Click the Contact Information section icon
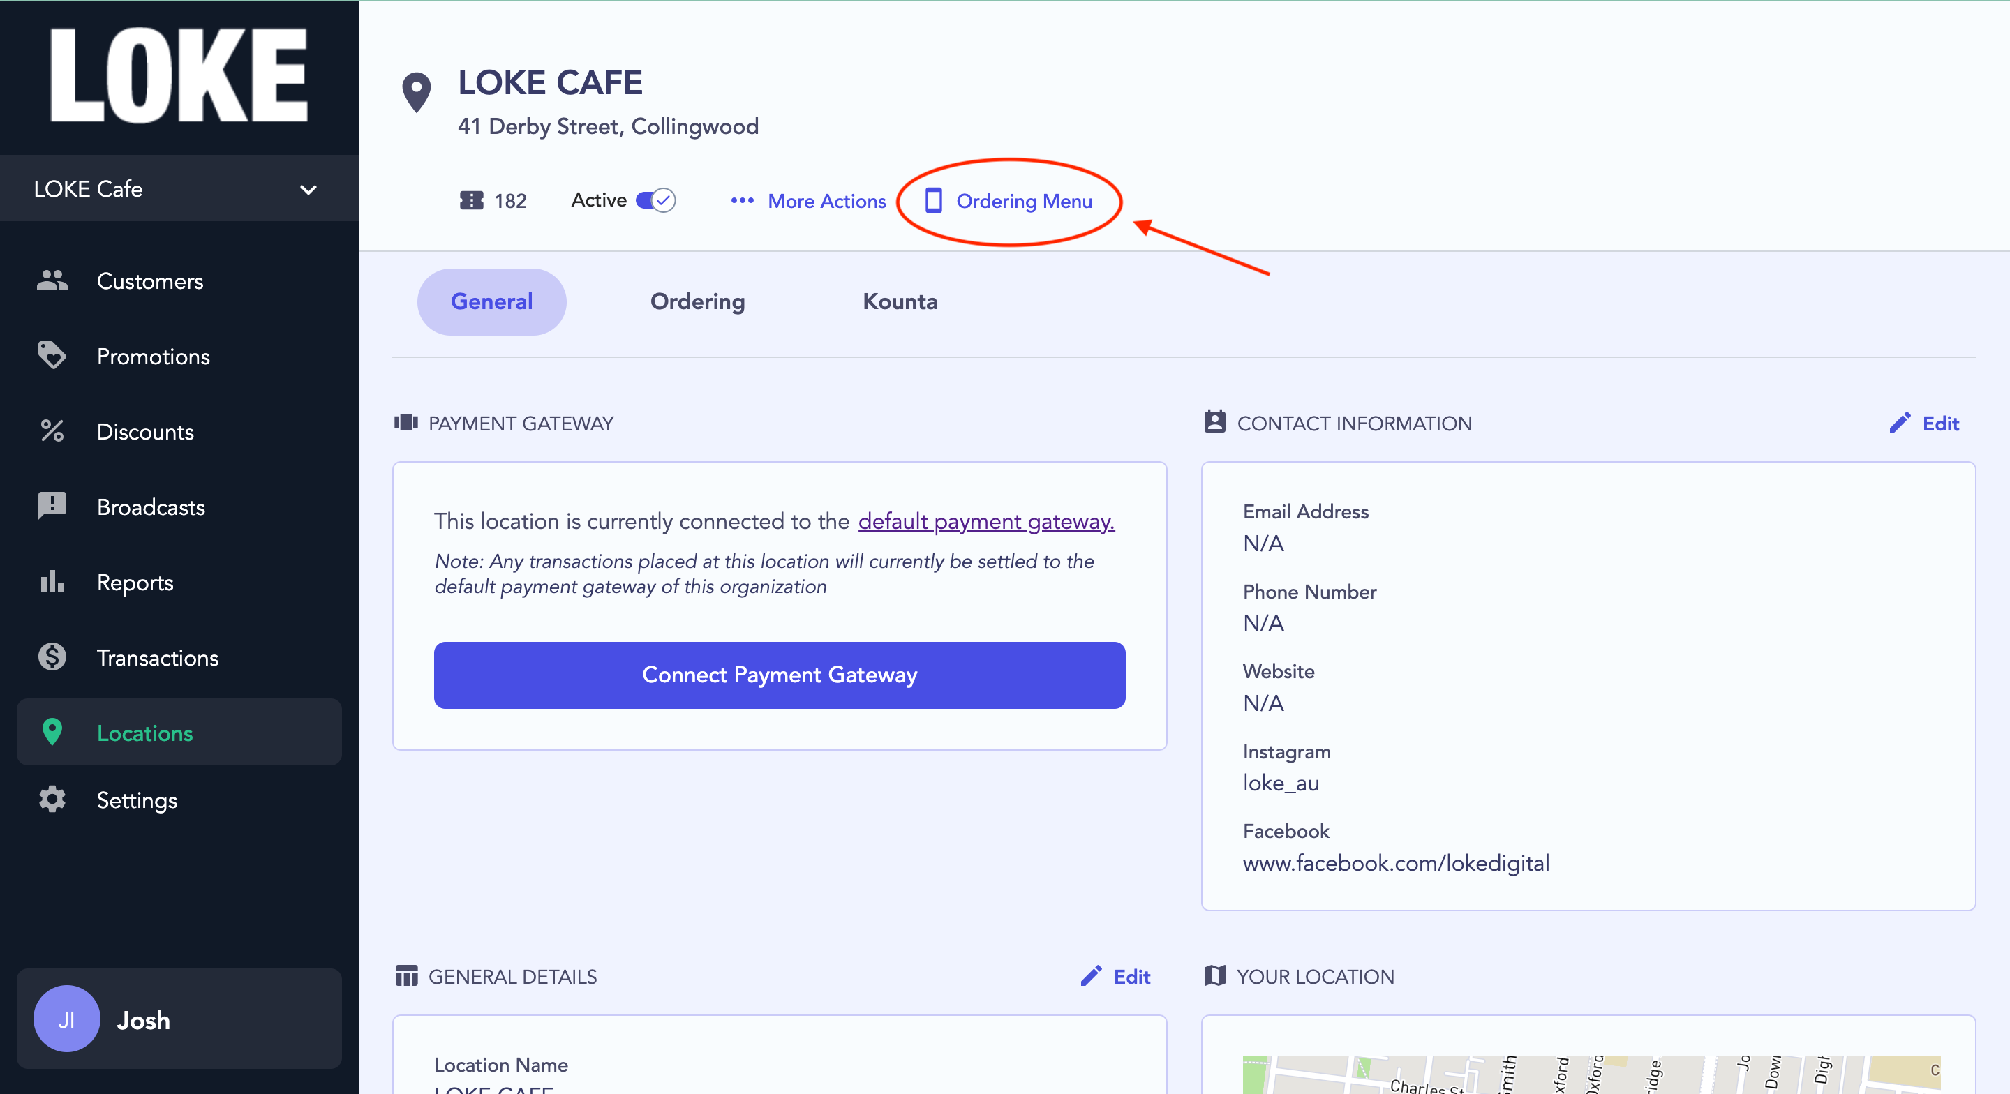2010x1094 pixels. tap(1215, 421)
